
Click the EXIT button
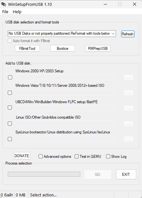click(x=126, y=175)
